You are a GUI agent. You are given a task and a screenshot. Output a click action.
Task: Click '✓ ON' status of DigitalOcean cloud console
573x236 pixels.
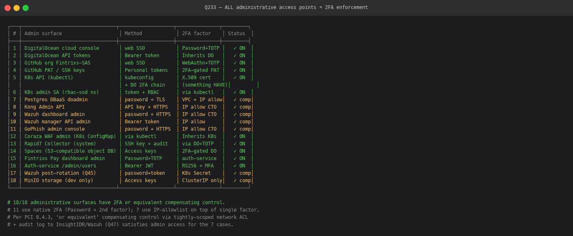239,48
